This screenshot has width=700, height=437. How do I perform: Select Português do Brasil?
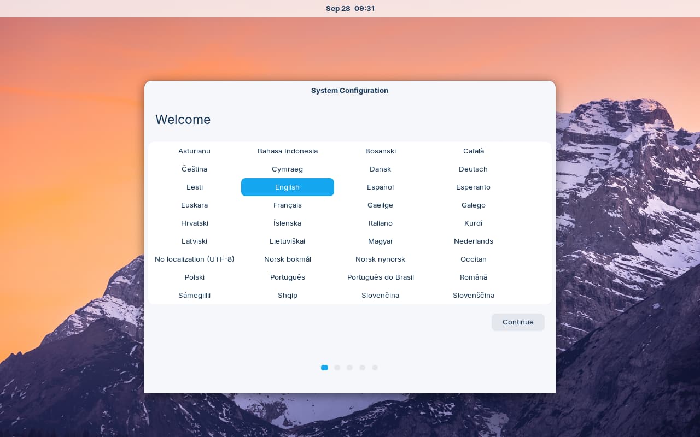(380, 277)
